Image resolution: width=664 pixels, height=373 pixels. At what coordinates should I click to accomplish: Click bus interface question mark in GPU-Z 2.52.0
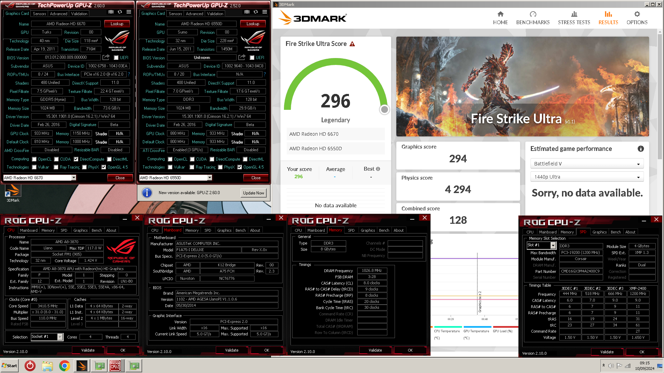[x=265, y=74]
